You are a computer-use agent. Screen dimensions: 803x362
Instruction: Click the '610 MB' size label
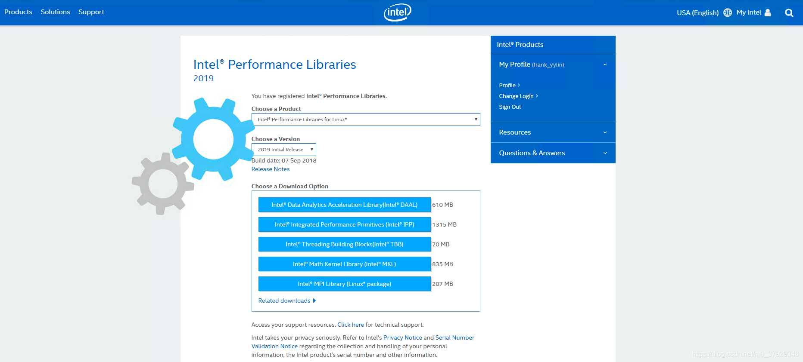[x=442, y=205]
